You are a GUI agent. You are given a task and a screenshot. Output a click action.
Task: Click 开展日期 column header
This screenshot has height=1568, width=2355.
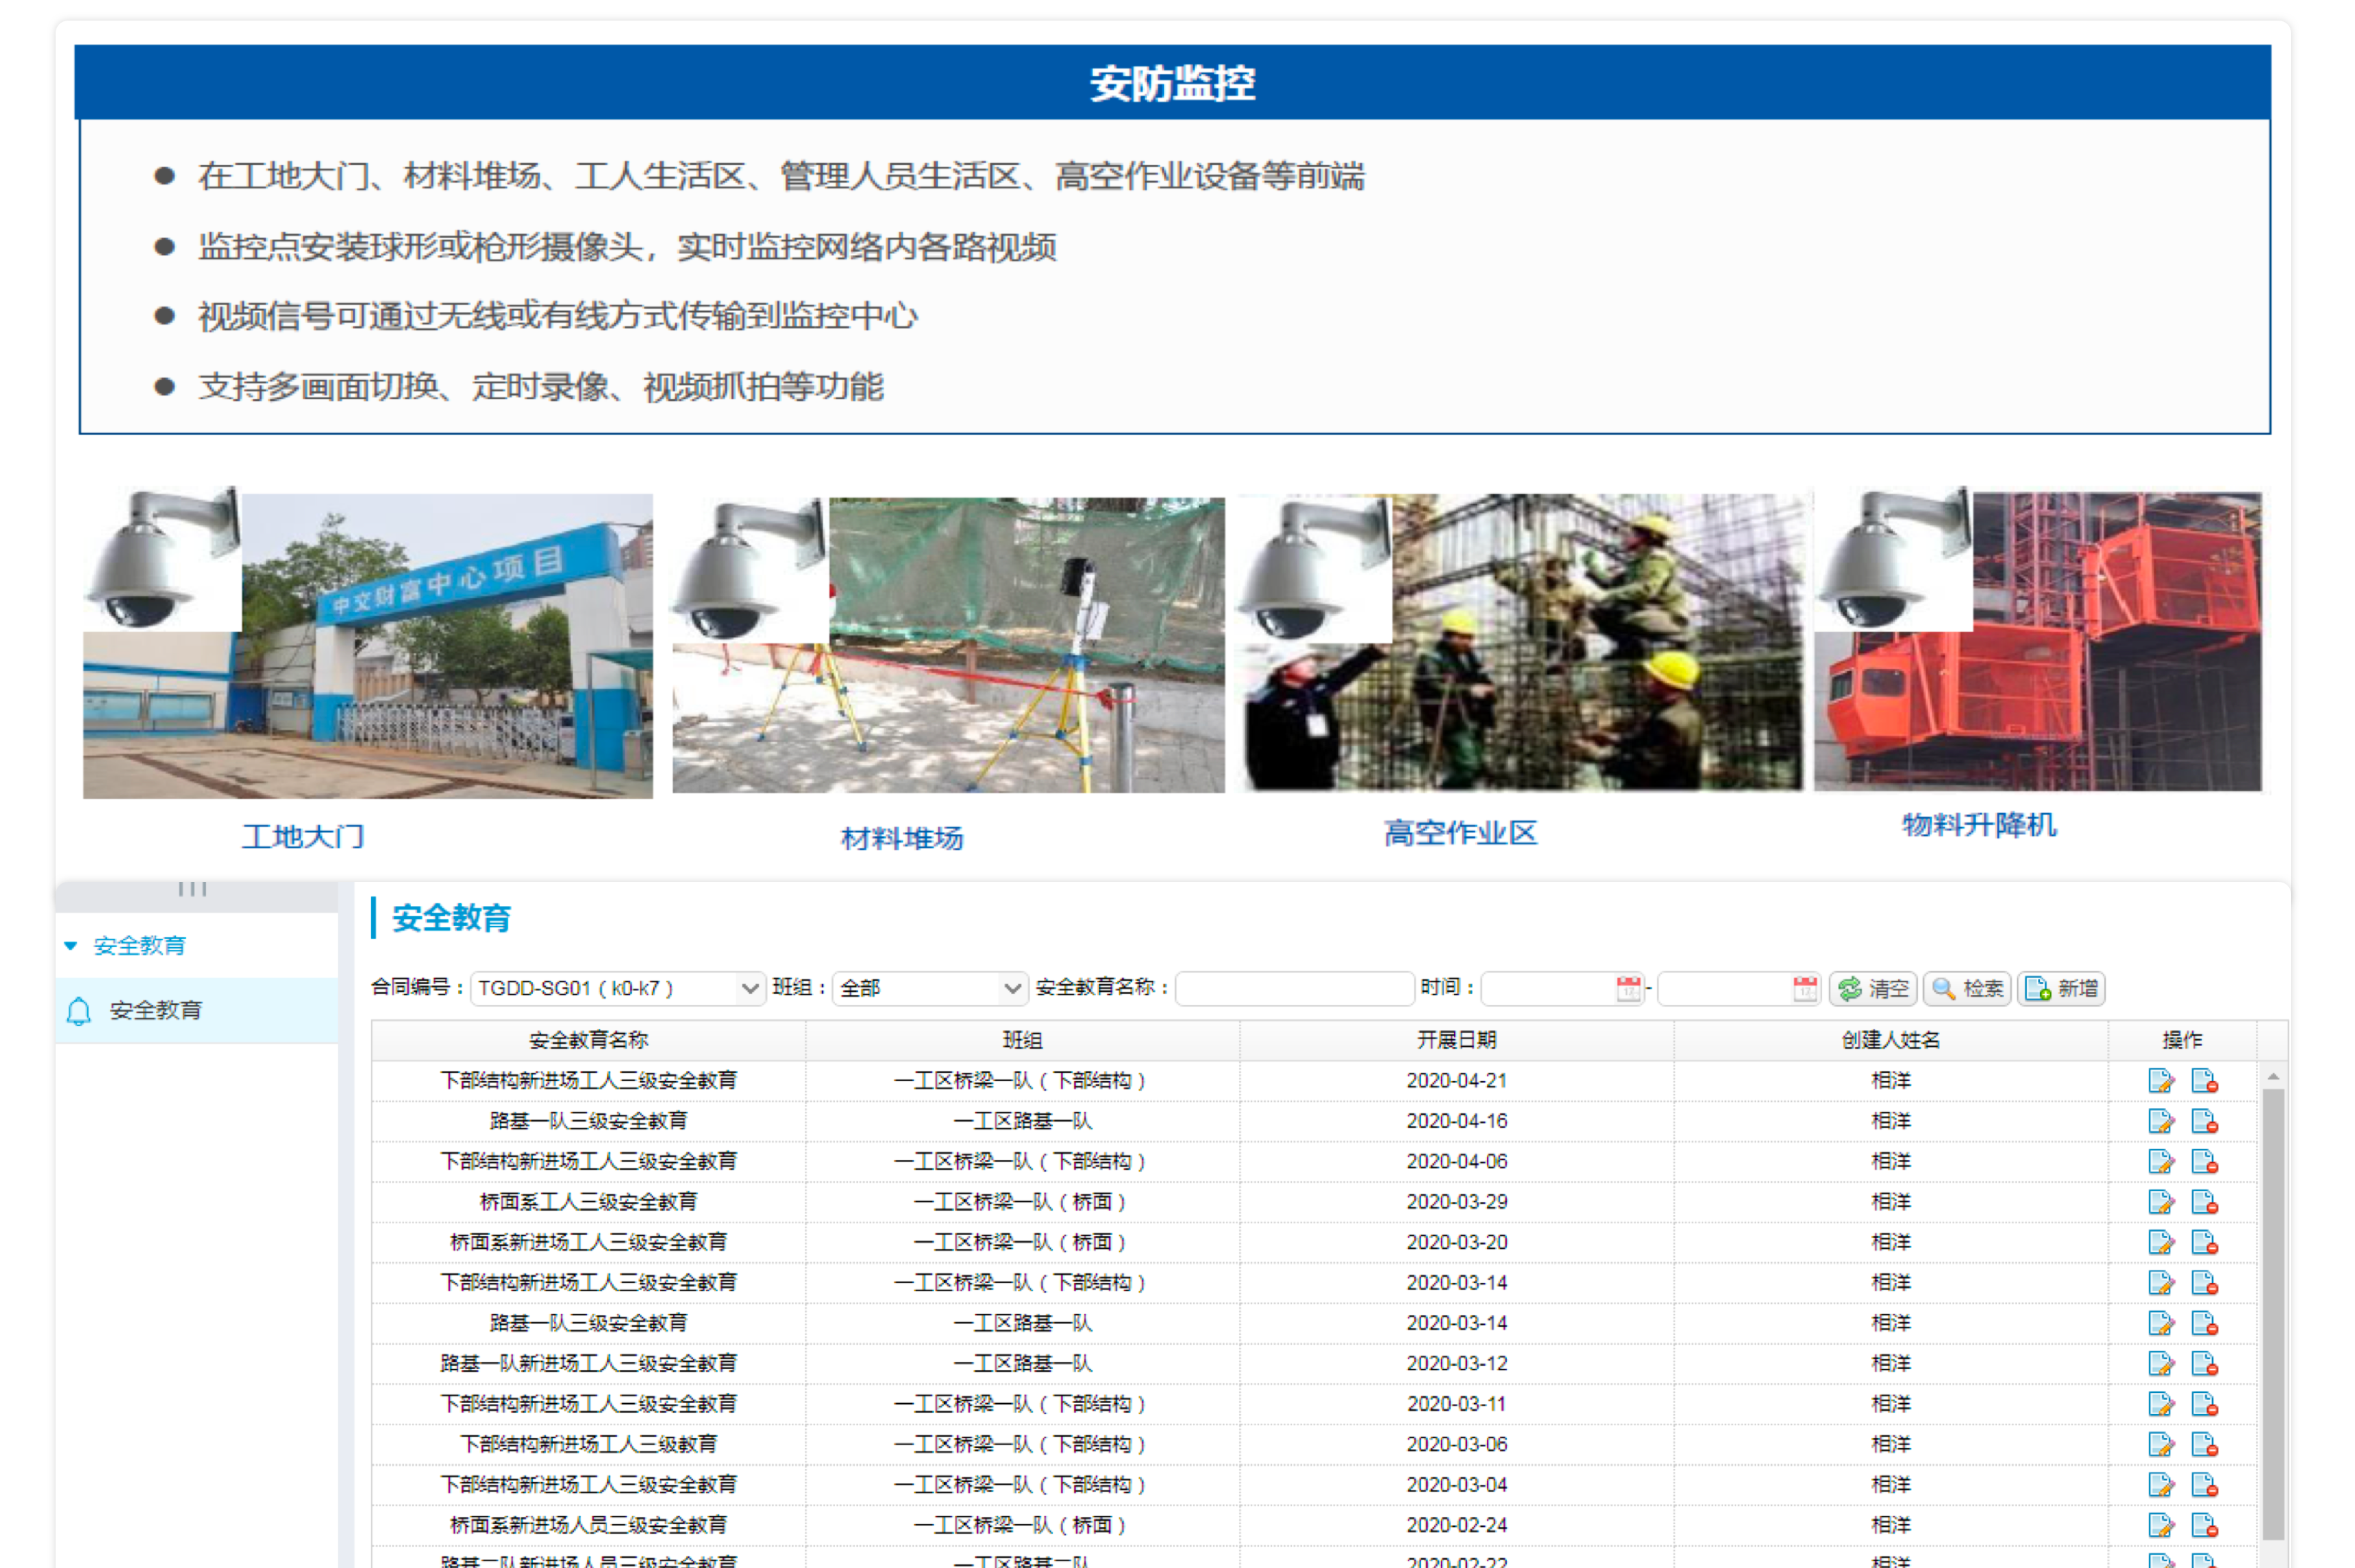1456,1040
